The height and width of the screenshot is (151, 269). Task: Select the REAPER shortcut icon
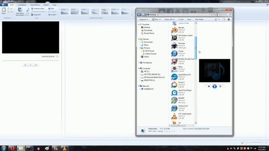click(174, 100)
